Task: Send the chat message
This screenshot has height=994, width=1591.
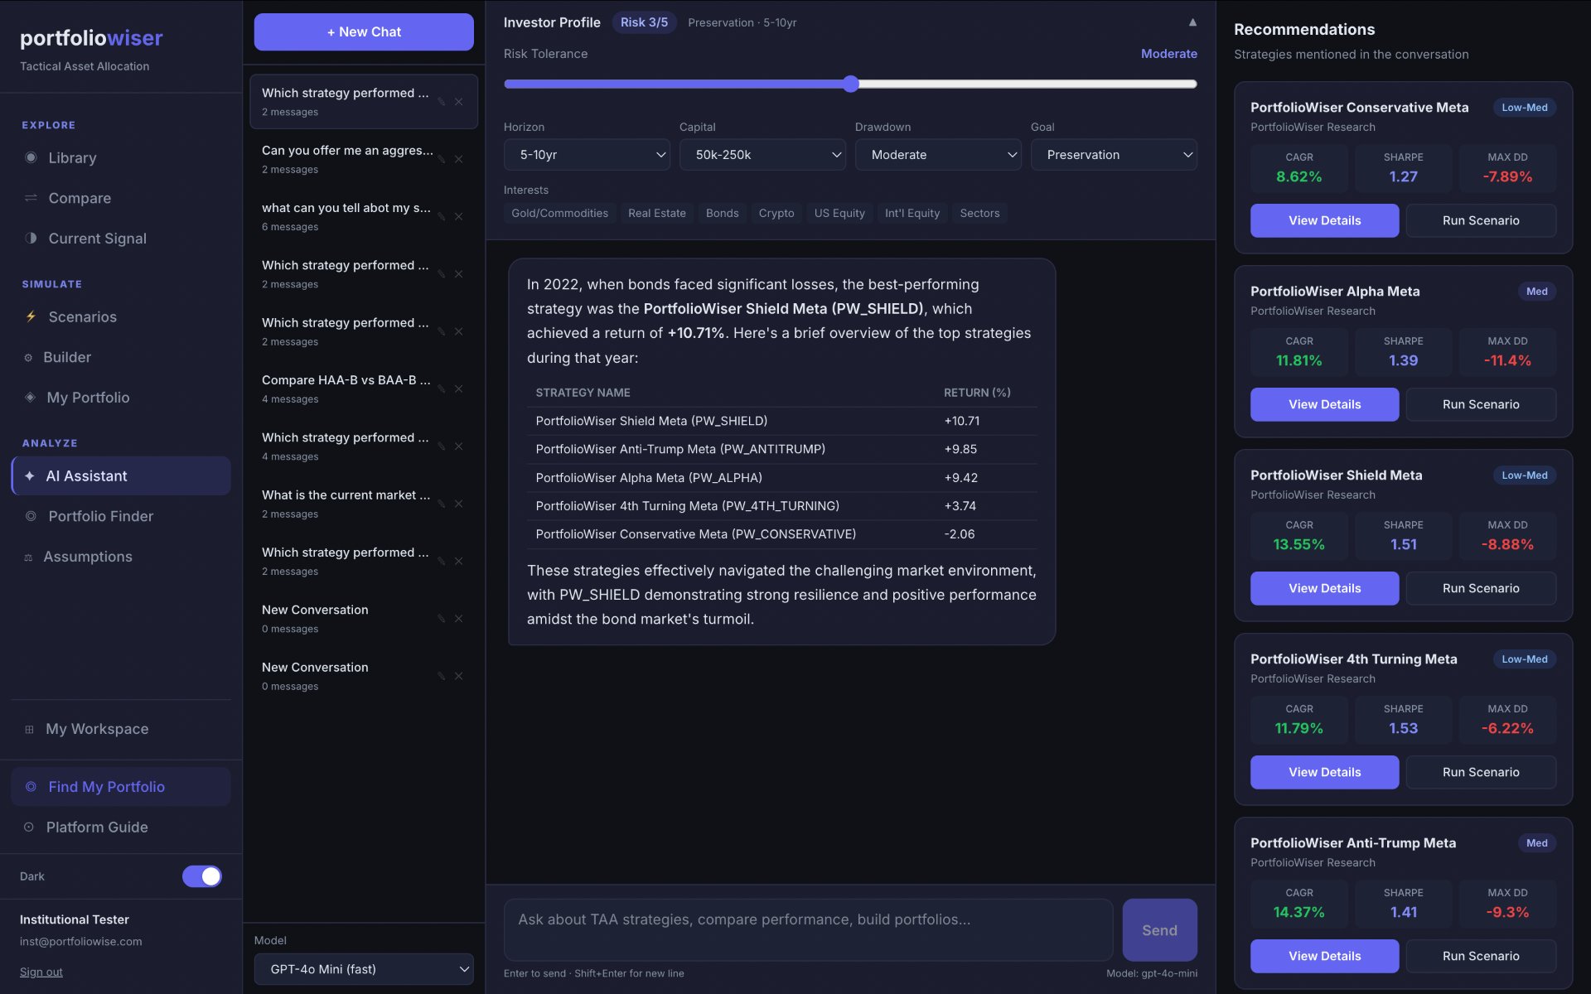Action: 1159,930
